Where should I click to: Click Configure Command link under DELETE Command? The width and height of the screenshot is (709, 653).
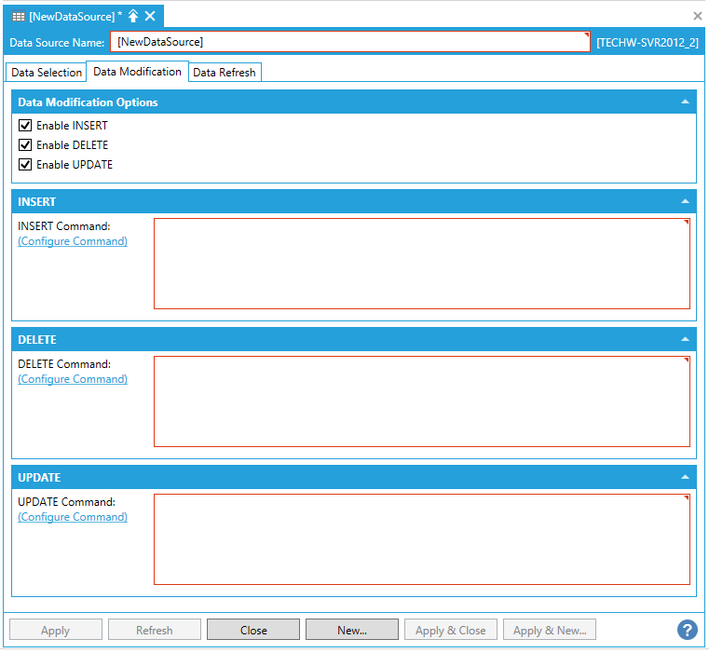[73, 379]
